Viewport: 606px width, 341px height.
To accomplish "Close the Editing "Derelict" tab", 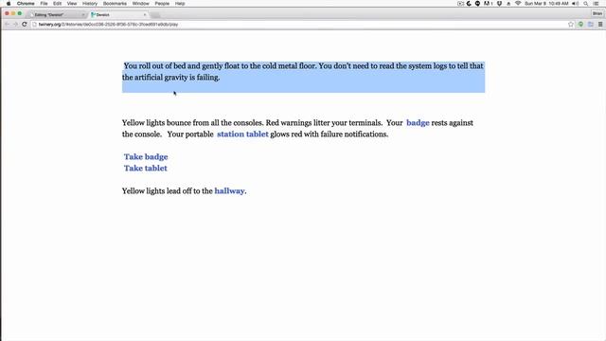I will pos(82,15).
